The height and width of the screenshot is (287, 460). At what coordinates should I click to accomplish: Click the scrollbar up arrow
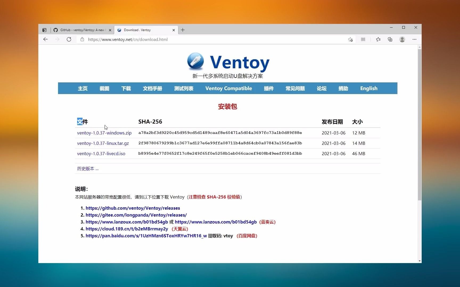point(420,47)
